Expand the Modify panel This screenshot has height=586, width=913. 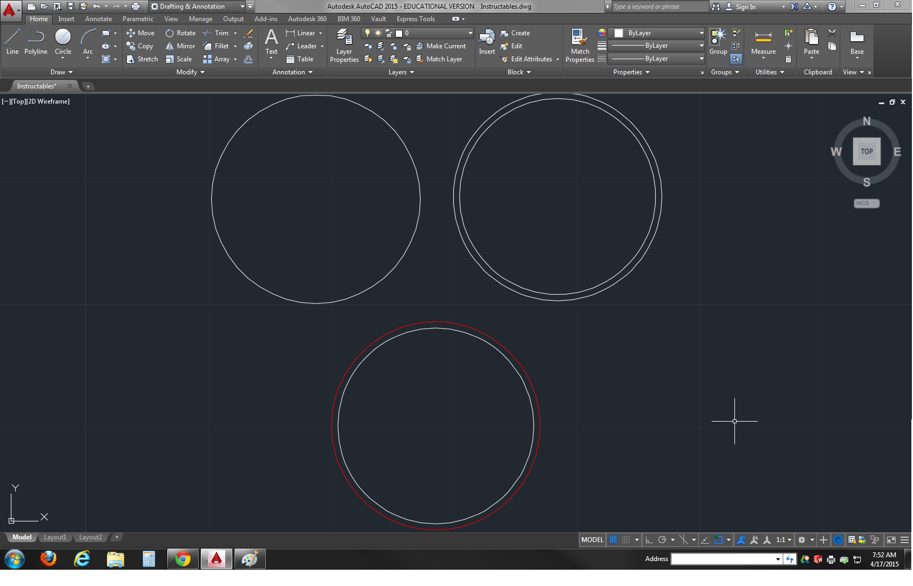pos(191,72)
